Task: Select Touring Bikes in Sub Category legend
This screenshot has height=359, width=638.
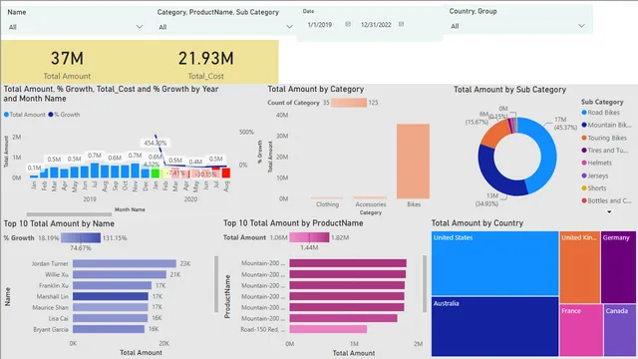Action: click(x=604, y=138)
